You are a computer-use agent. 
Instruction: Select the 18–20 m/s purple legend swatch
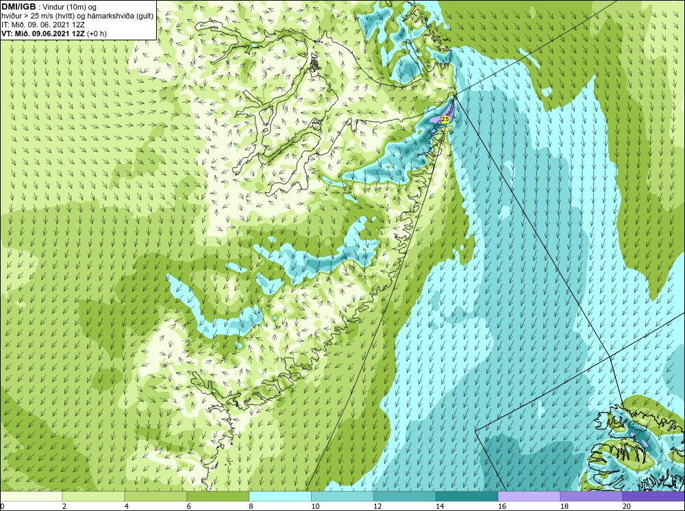(591, 497)
